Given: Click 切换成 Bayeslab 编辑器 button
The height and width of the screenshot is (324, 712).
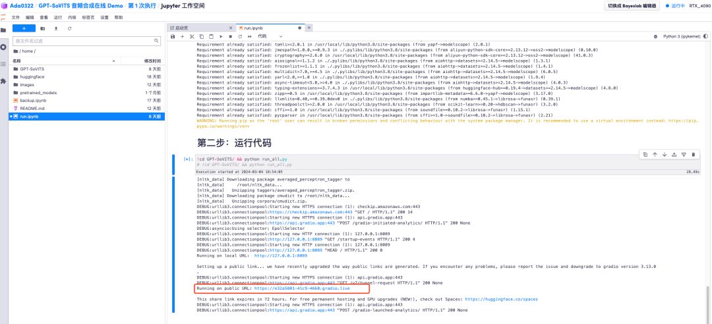Looking at the screenshot, I should (632, 6).
